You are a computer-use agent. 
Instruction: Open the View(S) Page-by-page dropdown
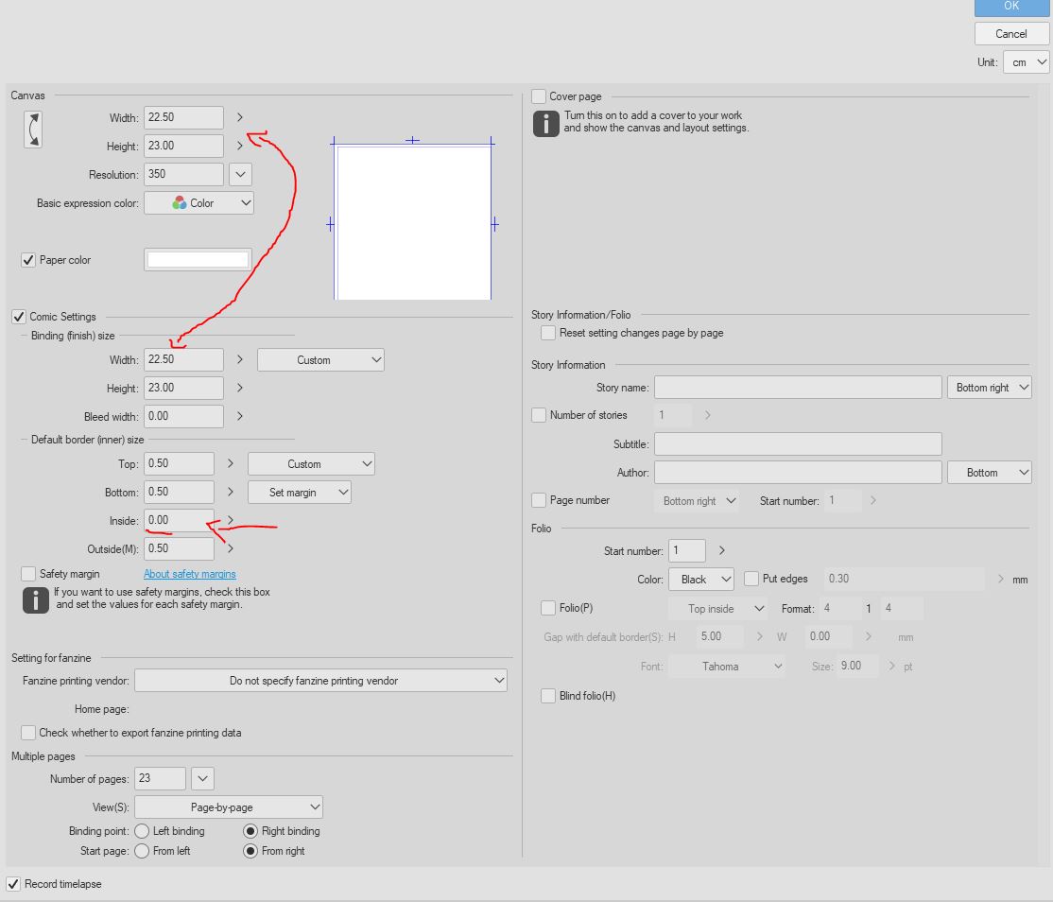(x=229, y=807)
